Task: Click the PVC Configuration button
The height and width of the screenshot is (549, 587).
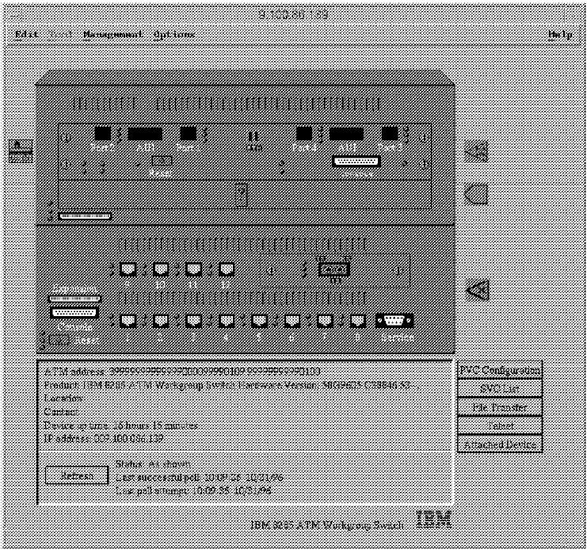Action: pos(500,370)
